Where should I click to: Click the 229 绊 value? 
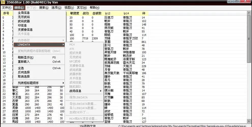(x=144, y=66)
